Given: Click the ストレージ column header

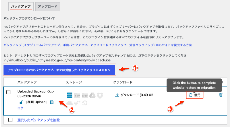Looking at the screenshot, I should tap(74, 82).
